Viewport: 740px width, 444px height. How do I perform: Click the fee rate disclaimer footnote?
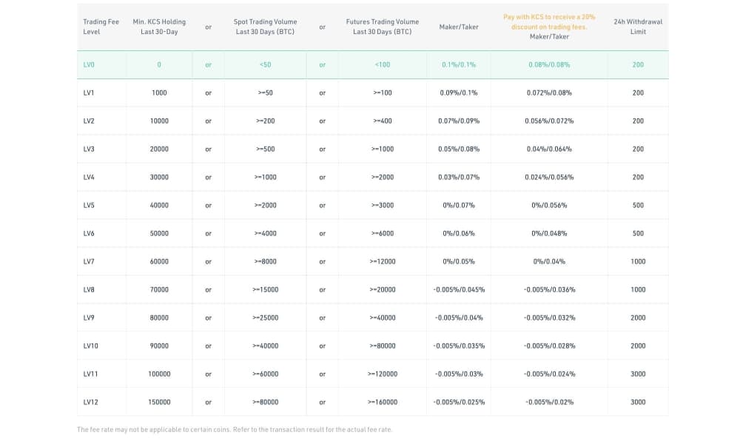(235, 429)
